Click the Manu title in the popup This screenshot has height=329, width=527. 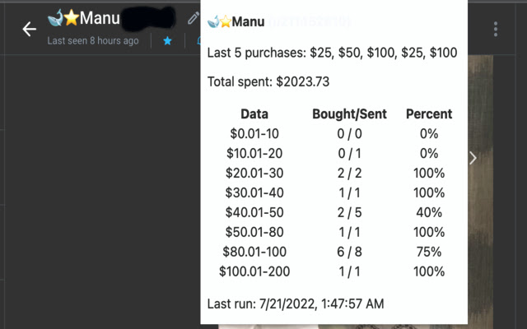pyautogui.click(x=247, y=22)
